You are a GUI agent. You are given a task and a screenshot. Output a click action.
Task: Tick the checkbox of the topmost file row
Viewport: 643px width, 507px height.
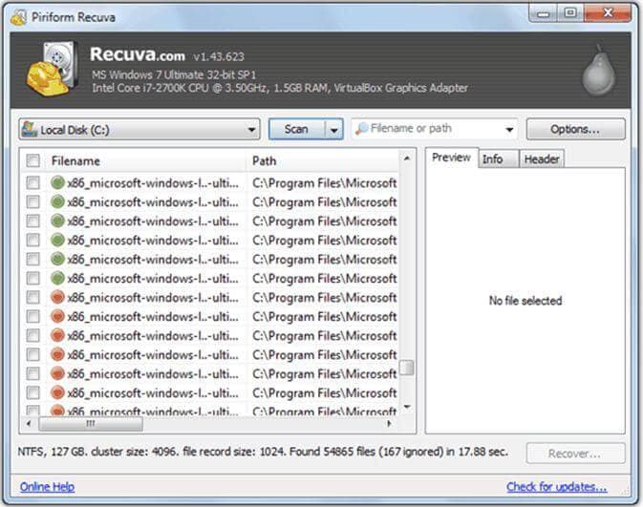point(32,182)
